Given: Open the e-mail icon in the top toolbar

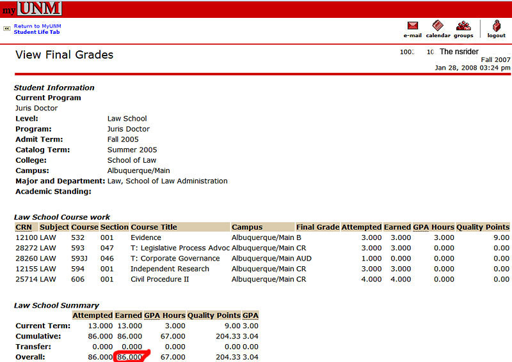Looking at the screenshot, I should coord(413,26).
